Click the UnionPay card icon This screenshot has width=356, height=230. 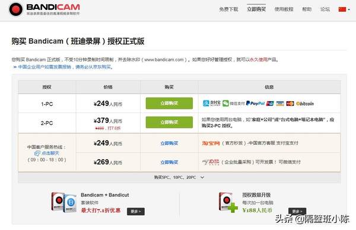coord(270,103)
